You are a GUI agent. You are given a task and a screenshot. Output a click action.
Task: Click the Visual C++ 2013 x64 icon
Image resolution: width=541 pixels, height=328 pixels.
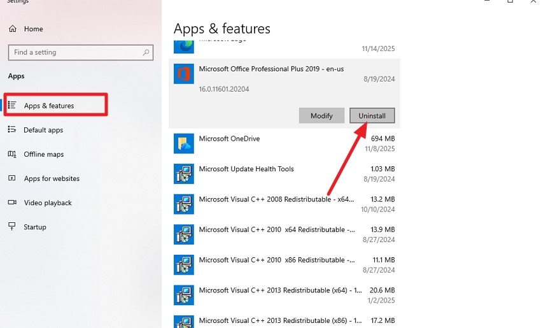[183, 296]
